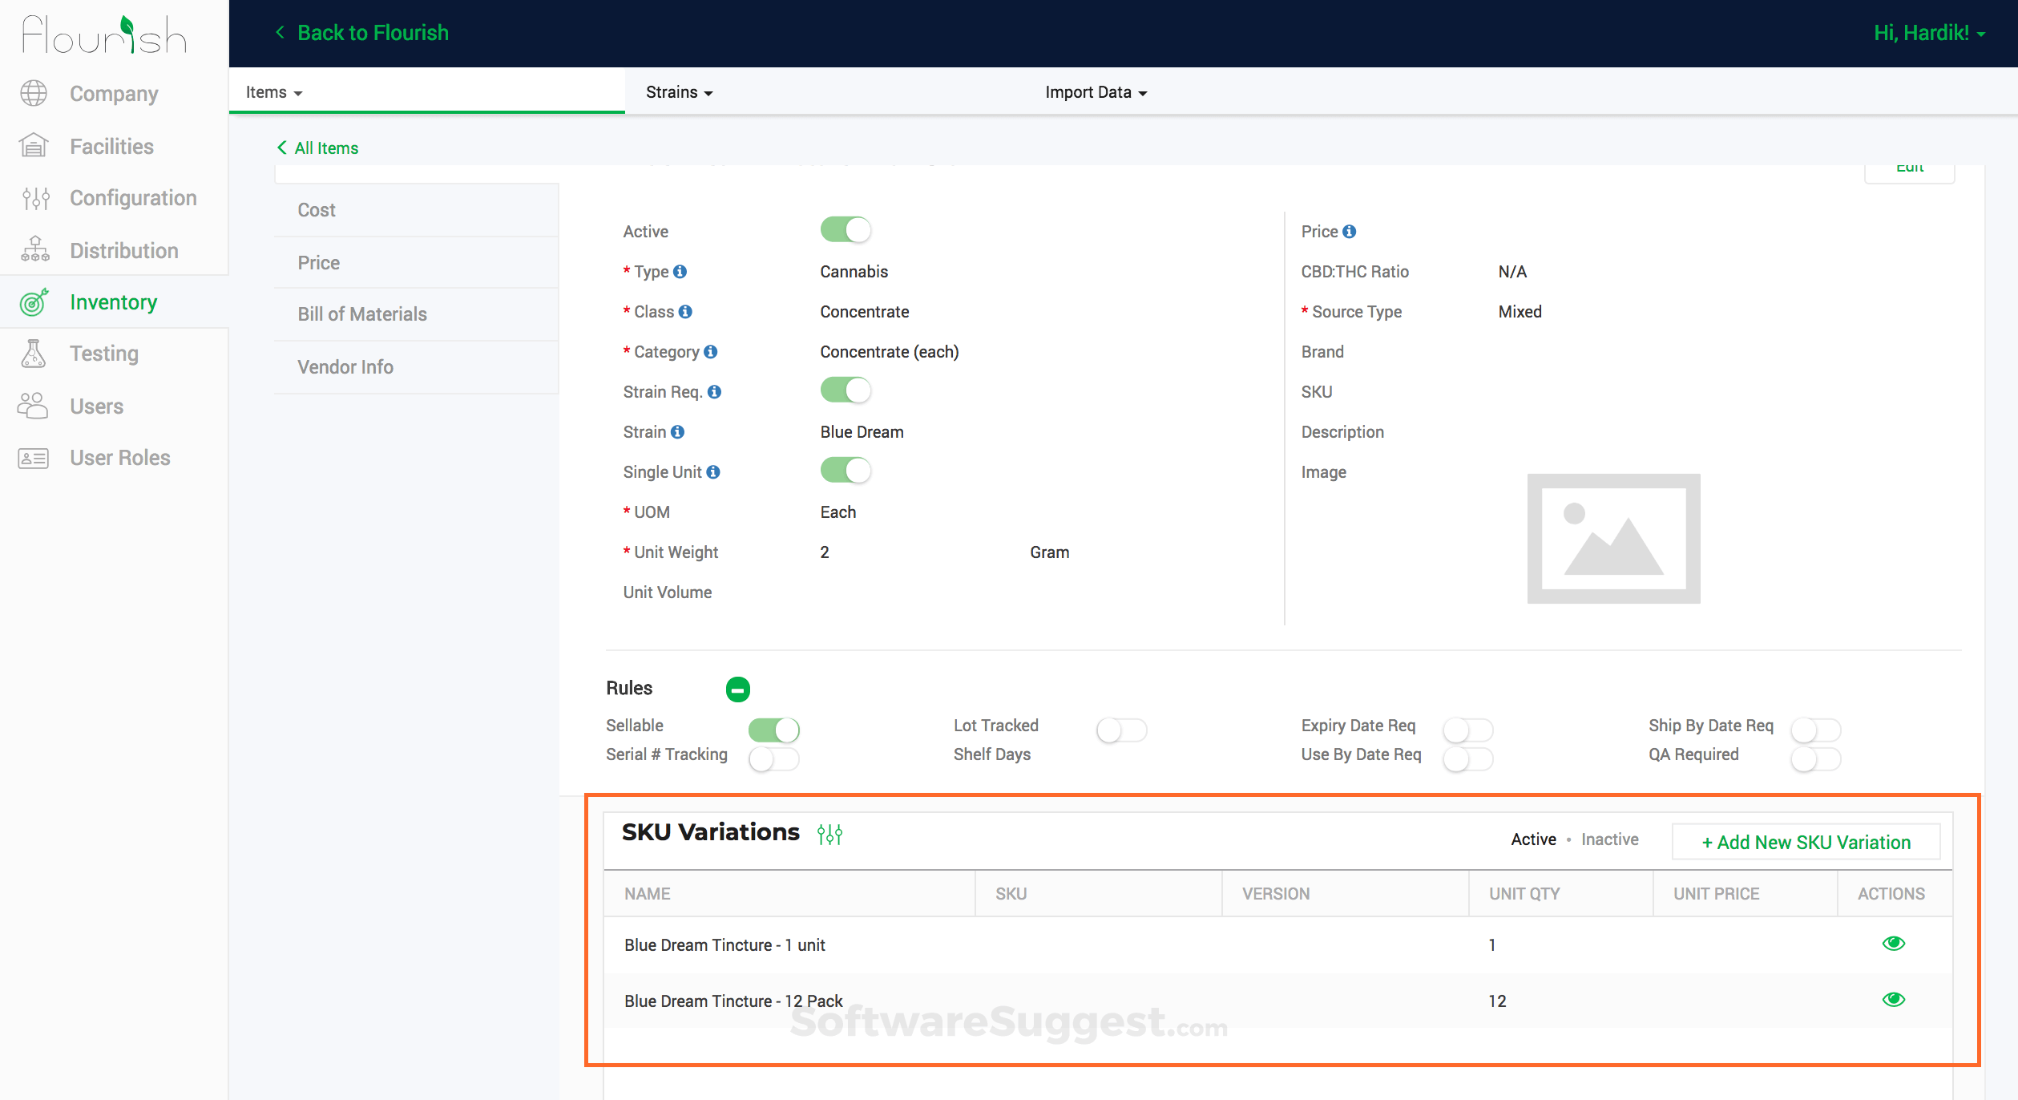Open SKU Variations column settings icon
This screenshot has width=2018, height=1100.
point(829,835)
